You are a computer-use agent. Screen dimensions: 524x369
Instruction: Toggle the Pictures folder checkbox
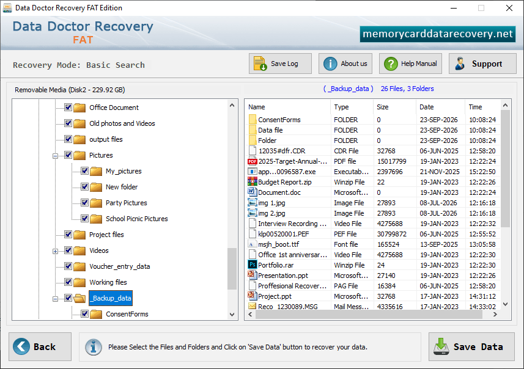(68, 155)
